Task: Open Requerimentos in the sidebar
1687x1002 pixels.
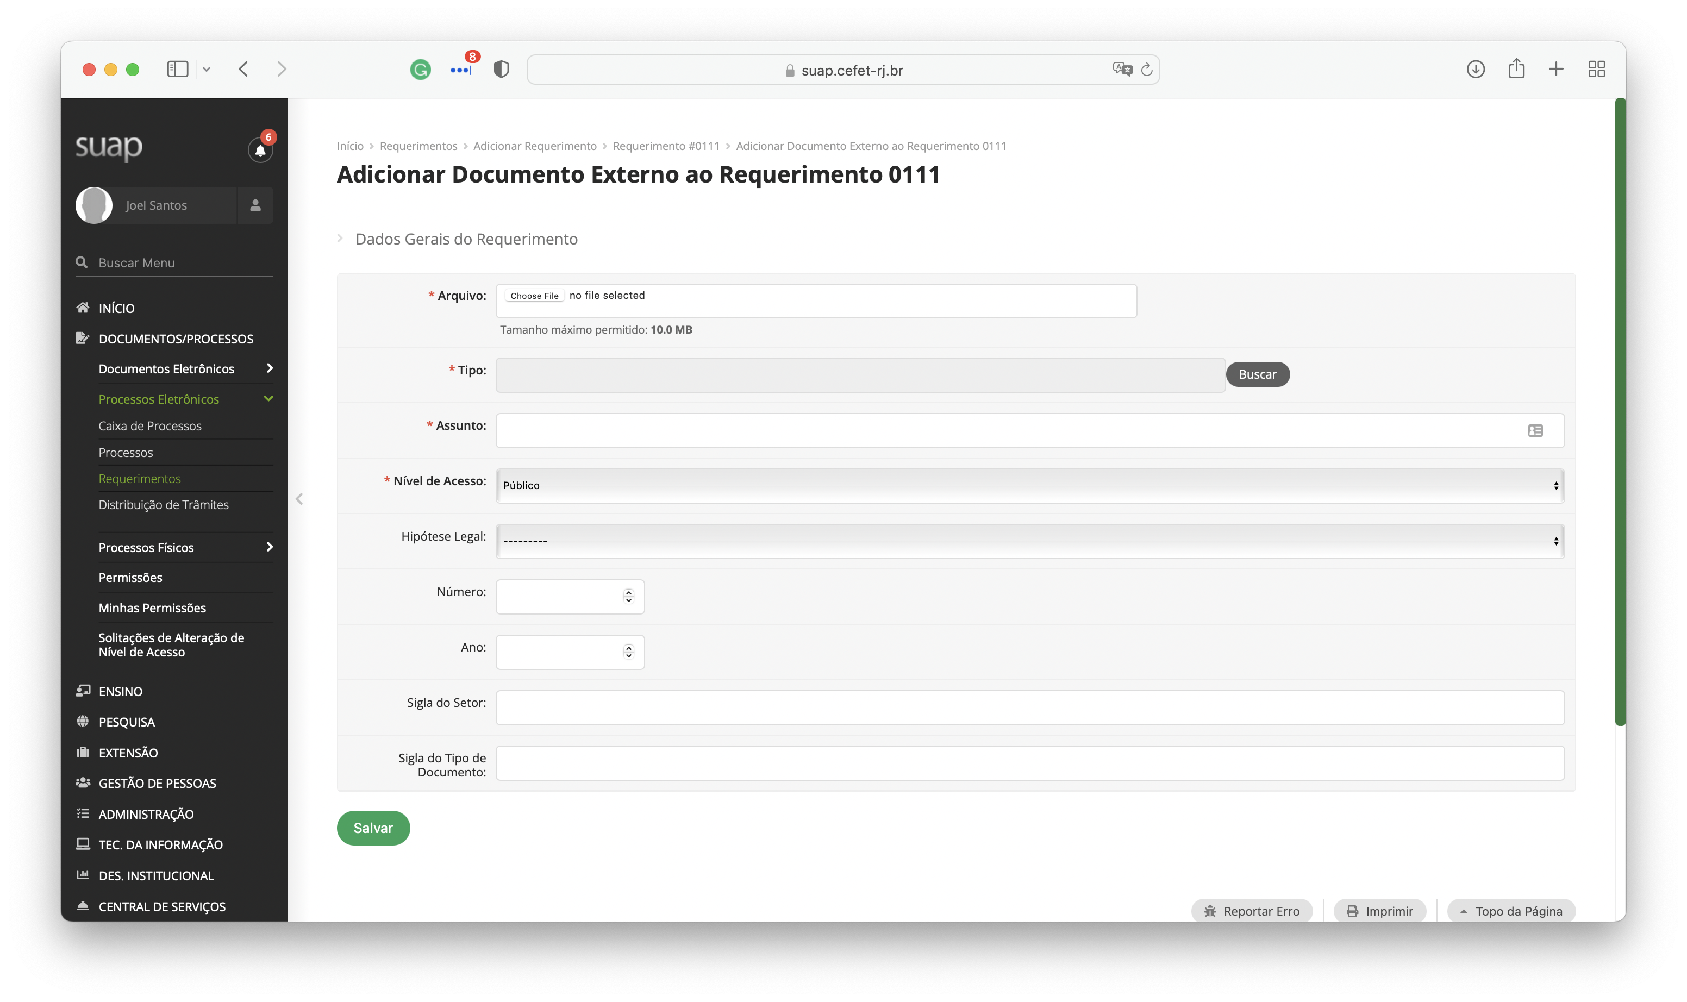Action: pos(140,479)
